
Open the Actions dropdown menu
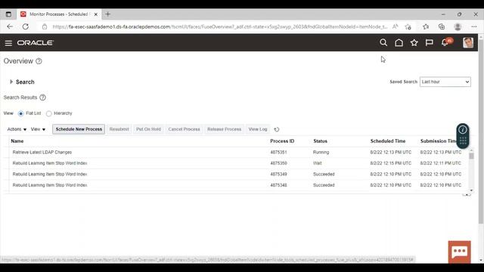tap(17, 129)
